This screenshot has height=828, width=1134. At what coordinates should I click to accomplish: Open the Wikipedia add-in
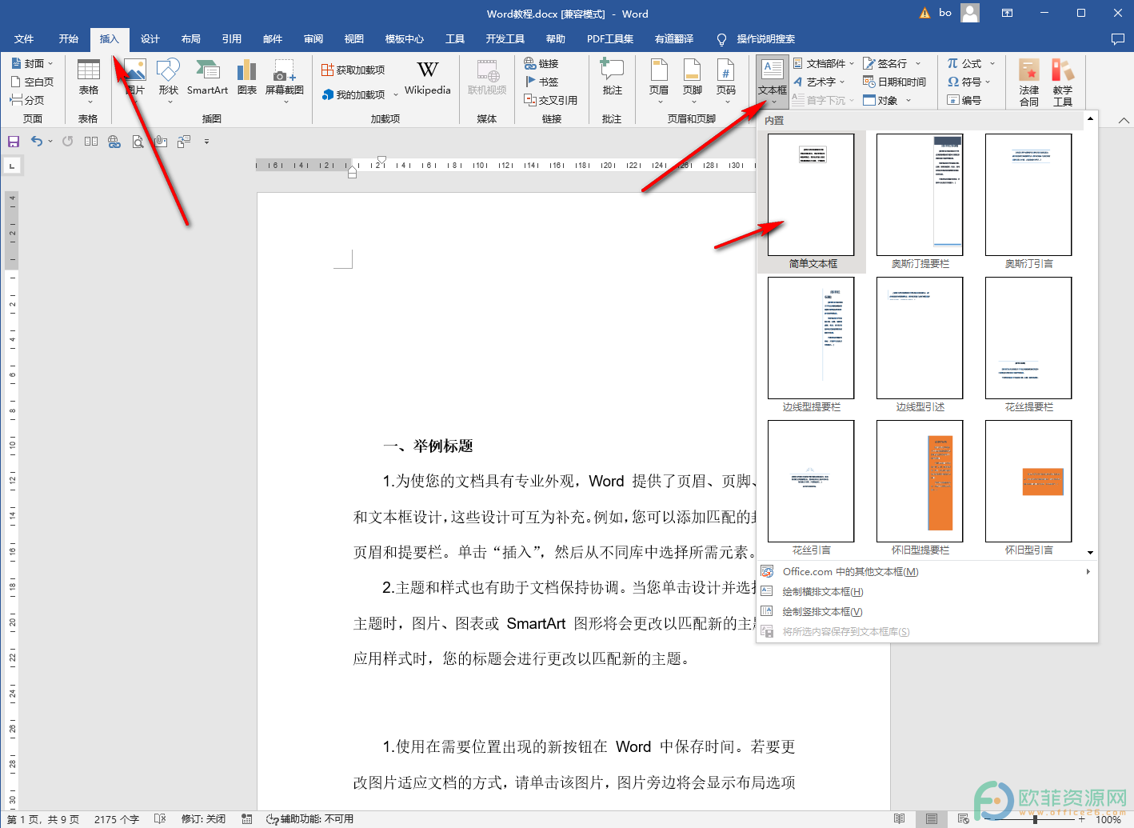tap(428, 78)
